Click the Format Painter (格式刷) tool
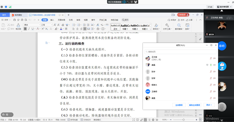The height and width of the screenshot is (122, 234). [18, 27]
